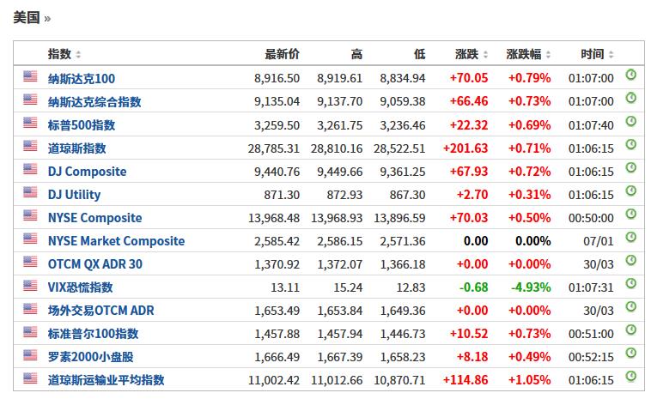Click the clock icon in the DJ Utility row
The width and height of the screenshot is (651, 399).
click(630, 190)
